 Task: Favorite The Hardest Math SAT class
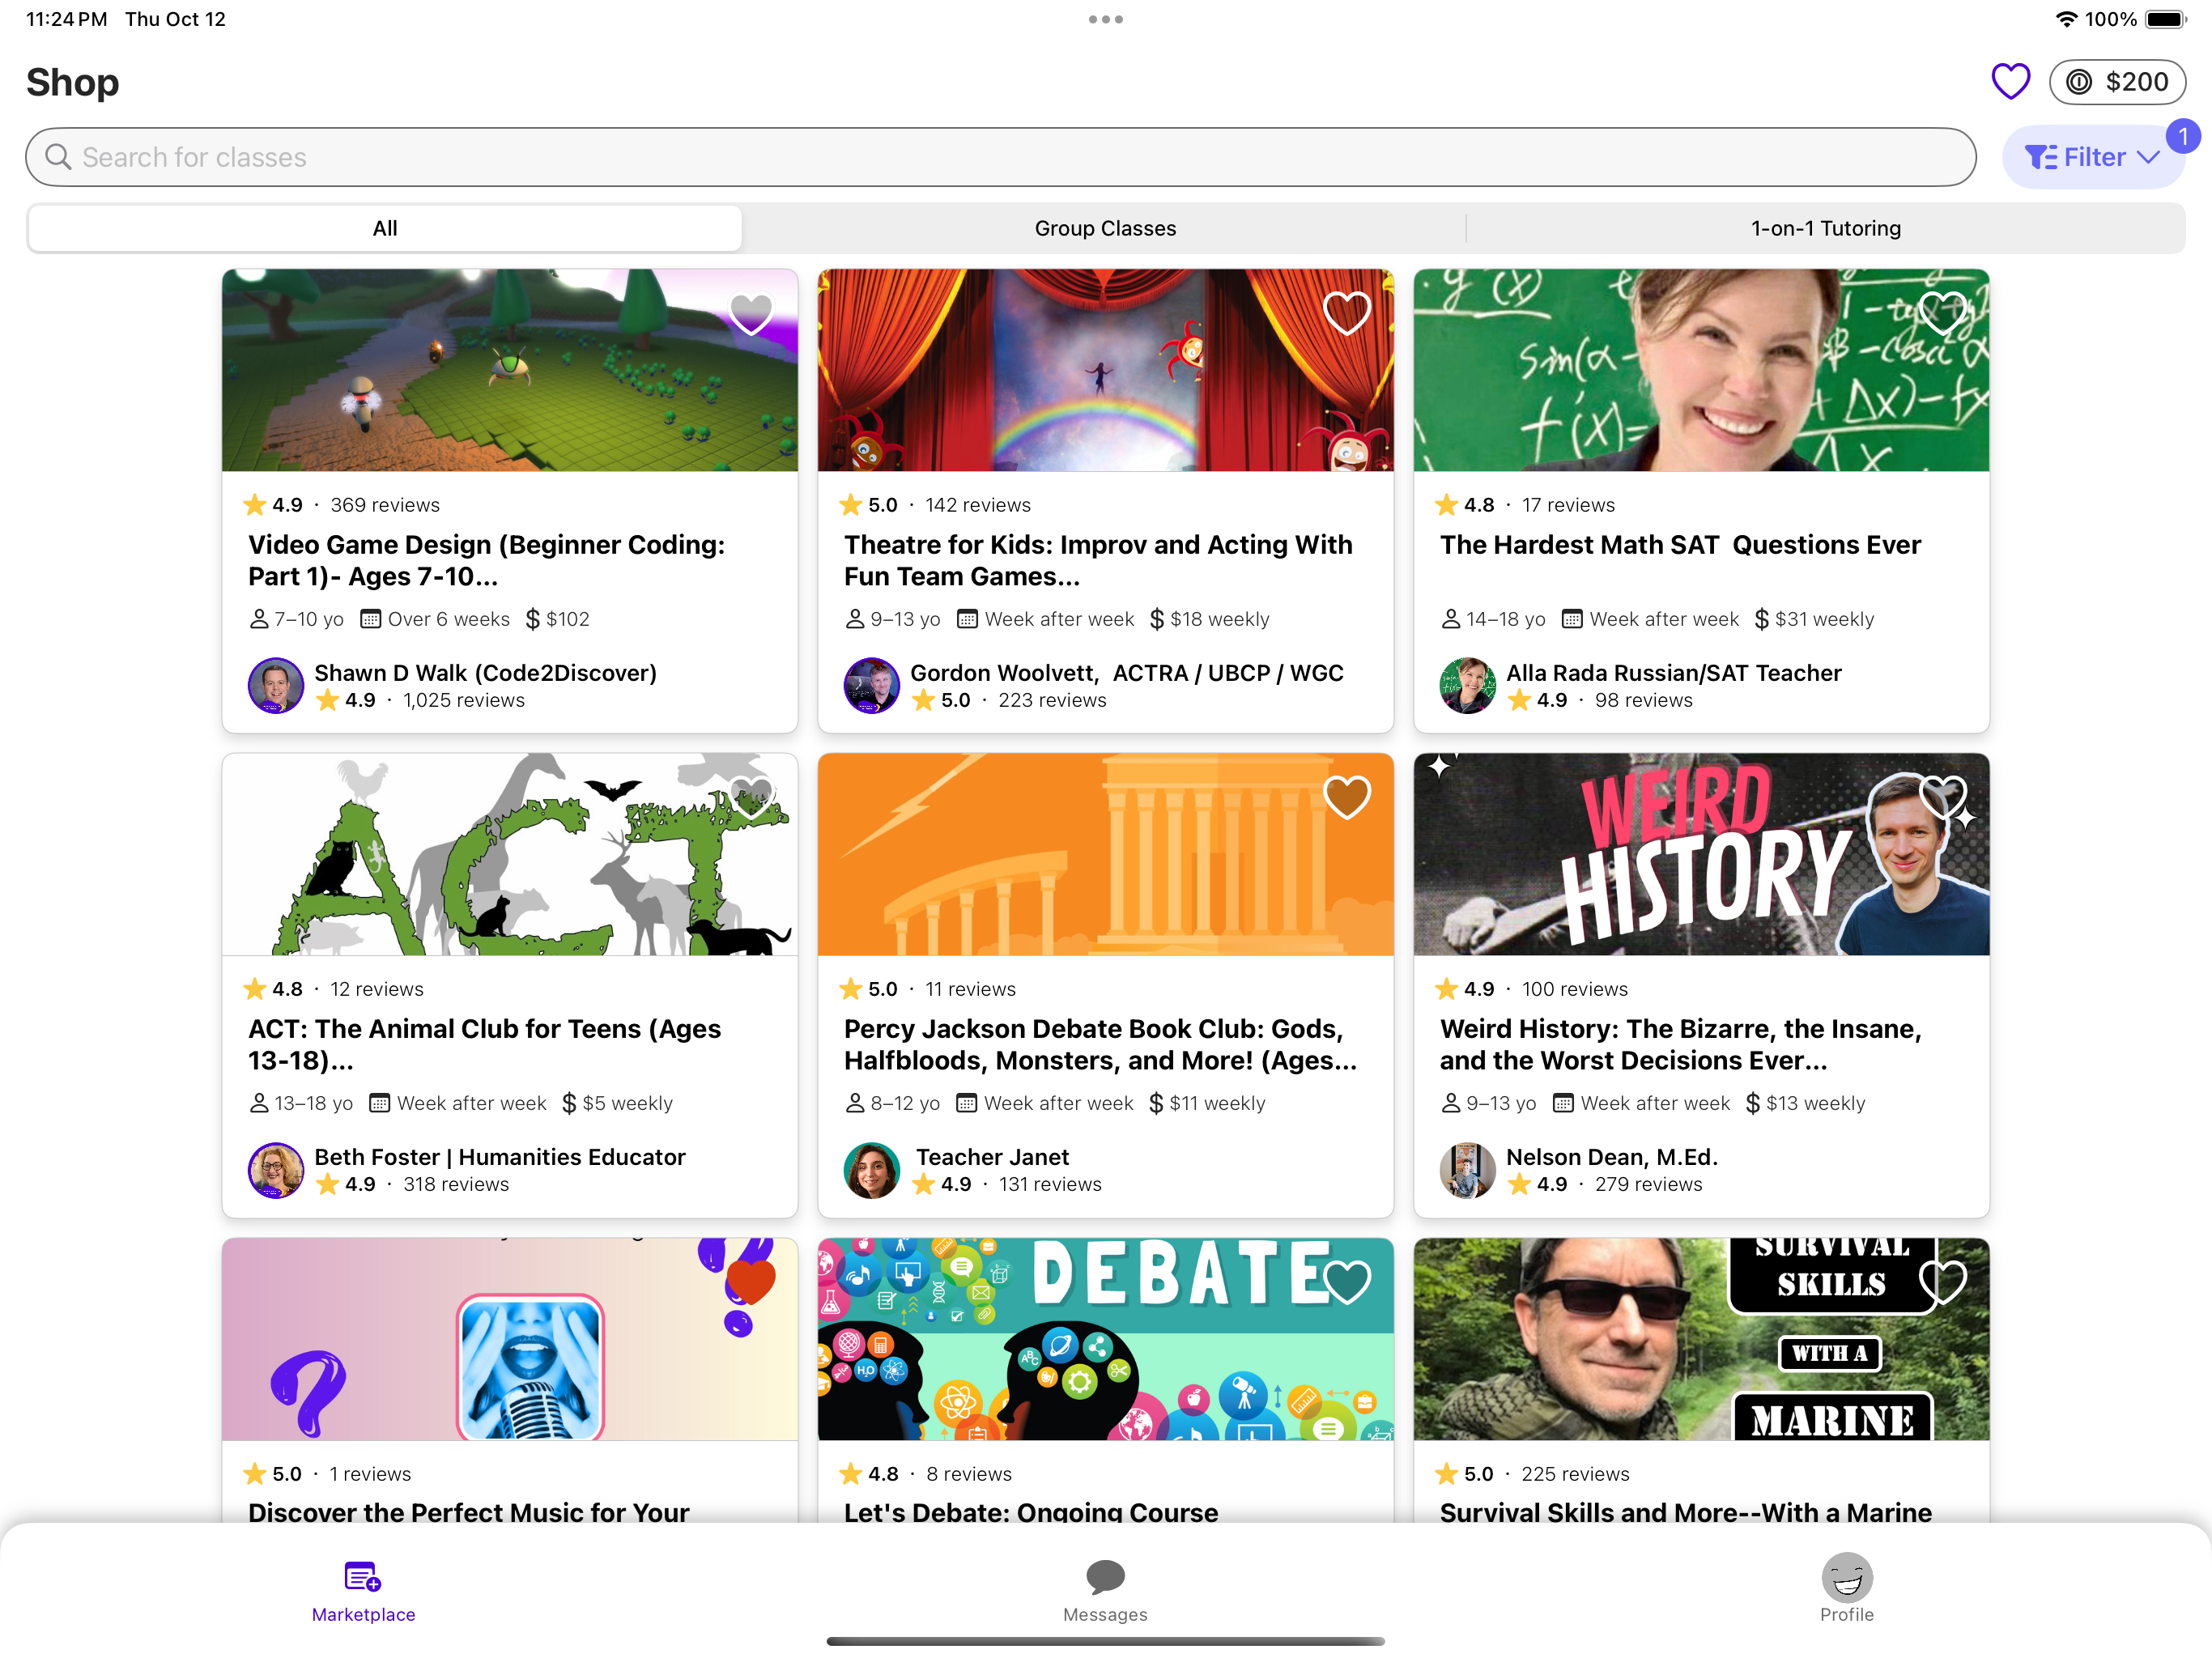pyautogui.click(x=1943, y=314)
